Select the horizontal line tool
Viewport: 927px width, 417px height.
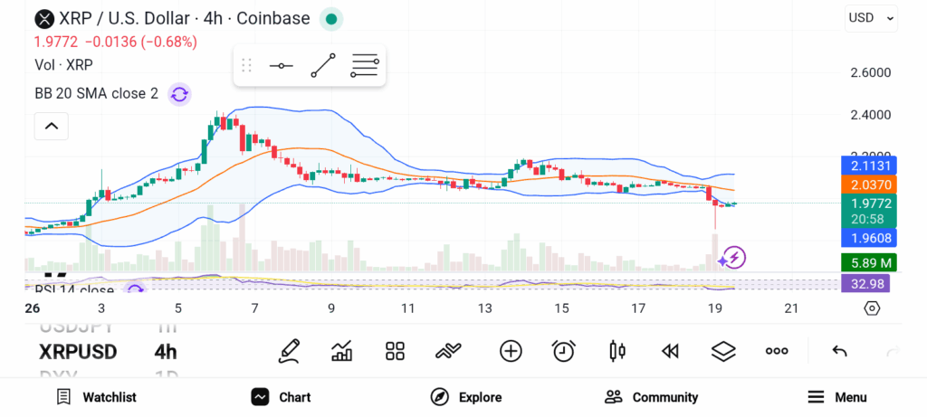[281, 66]
